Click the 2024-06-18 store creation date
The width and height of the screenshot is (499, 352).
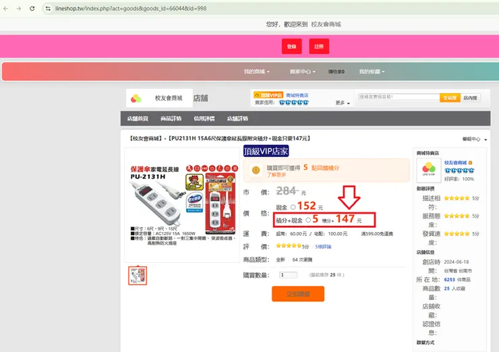coord(457,262)
